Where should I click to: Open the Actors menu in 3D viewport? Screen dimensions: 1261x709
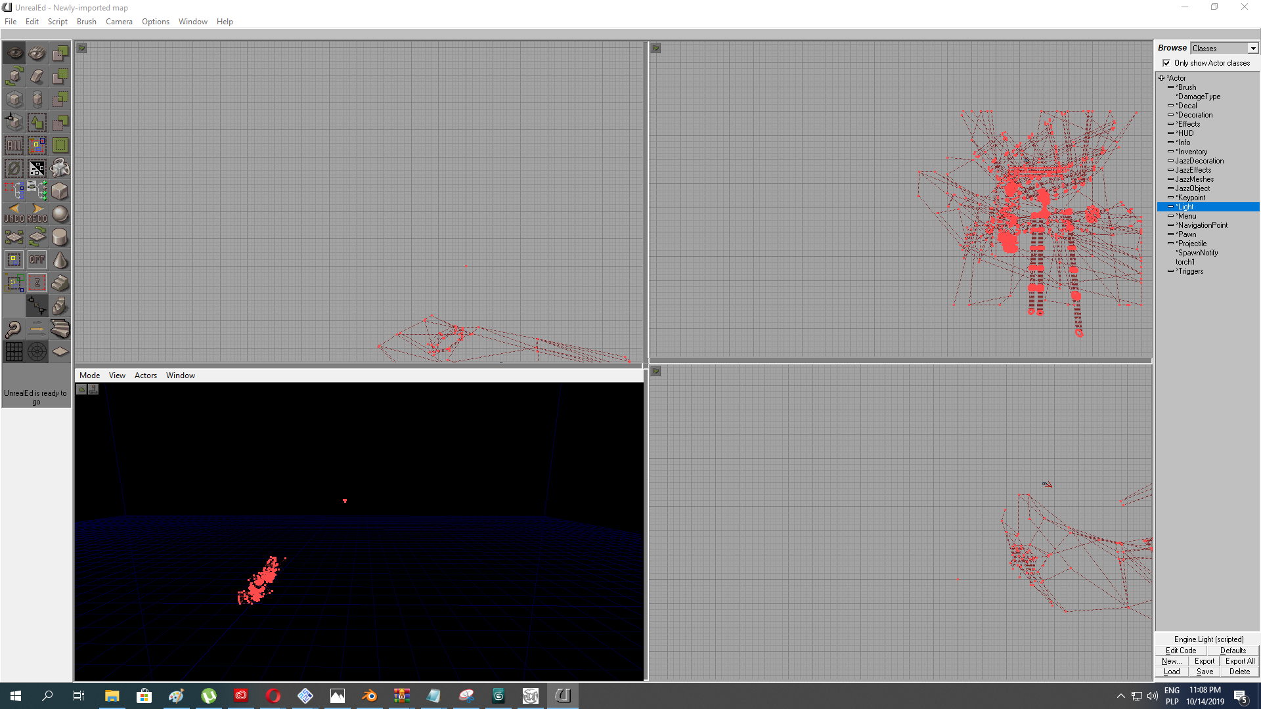[x=146, y=376]
